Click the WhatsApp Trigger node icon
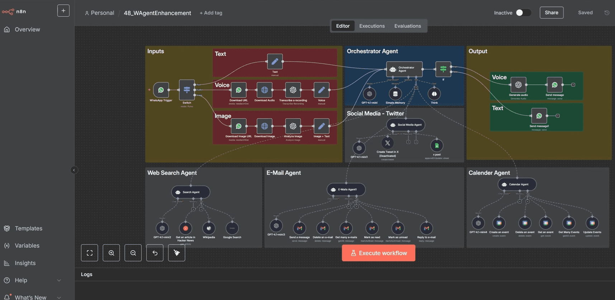The image size is (615, 300). click(161, 90)
